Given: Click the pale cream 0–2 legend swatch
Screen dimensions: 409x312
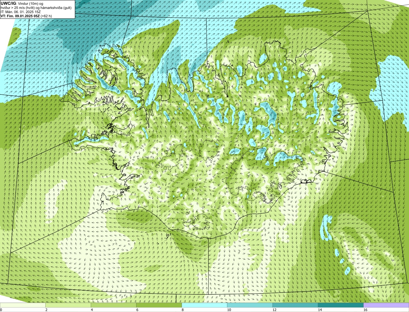Looking at the screenshot, I should click(23, 305).
